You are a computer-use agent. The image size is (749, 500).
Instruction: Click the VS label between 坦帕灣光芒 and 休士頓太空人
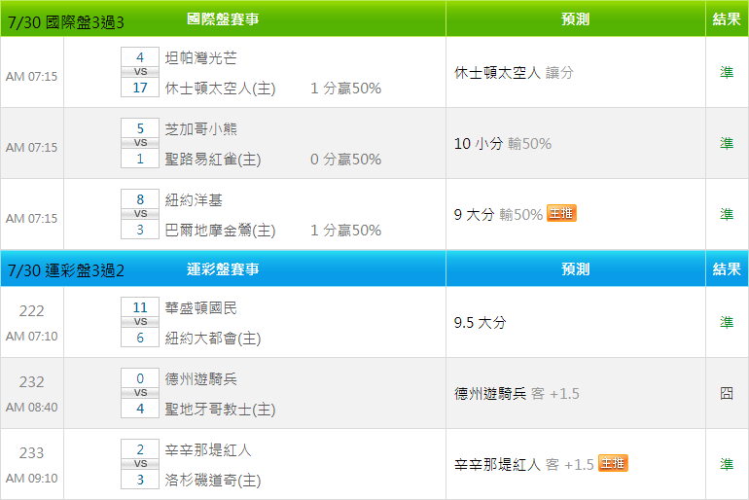tap(140, 72)
